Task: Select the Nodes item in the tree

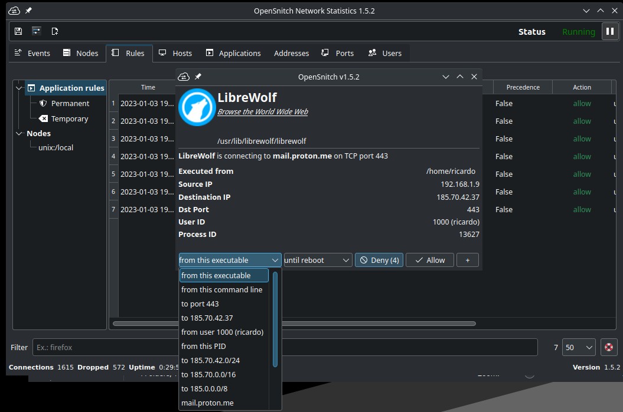Action: (x=38, y=134)
